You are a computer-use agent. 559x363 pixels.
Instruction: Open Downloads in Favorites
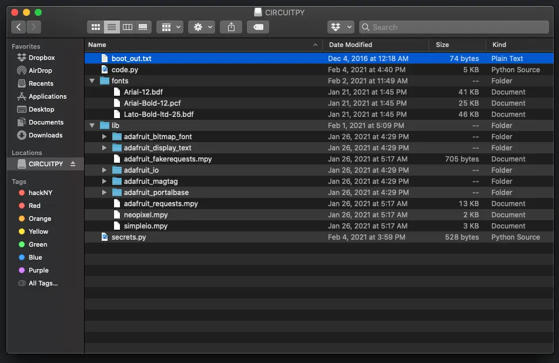(x=46, y=135)
